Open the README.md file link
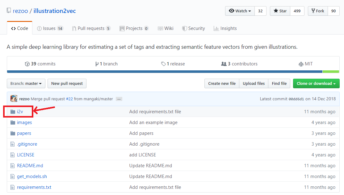Screen dimensions: 344x195 30,166
